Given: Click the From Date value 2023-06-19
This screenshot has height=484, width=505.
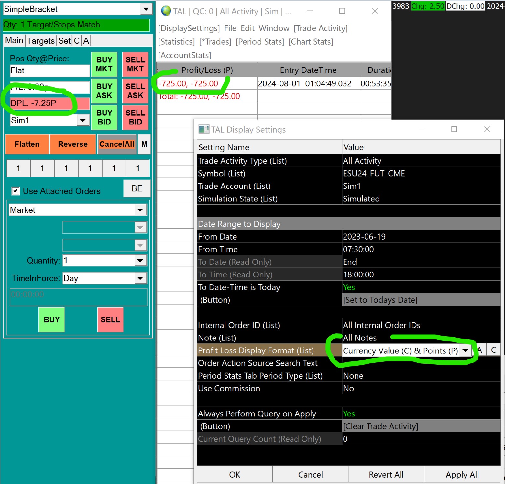Looking at the screenshot, I should [x=421, y=237].
